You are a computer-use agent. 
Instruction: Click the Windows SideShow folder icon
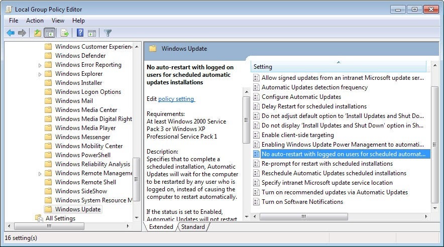(x=48, y=191)
